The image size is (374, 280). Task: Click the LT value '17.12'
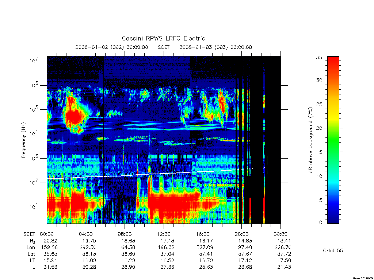245,260
